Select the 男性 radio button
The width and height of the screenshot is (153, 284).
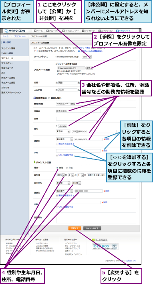58,168
